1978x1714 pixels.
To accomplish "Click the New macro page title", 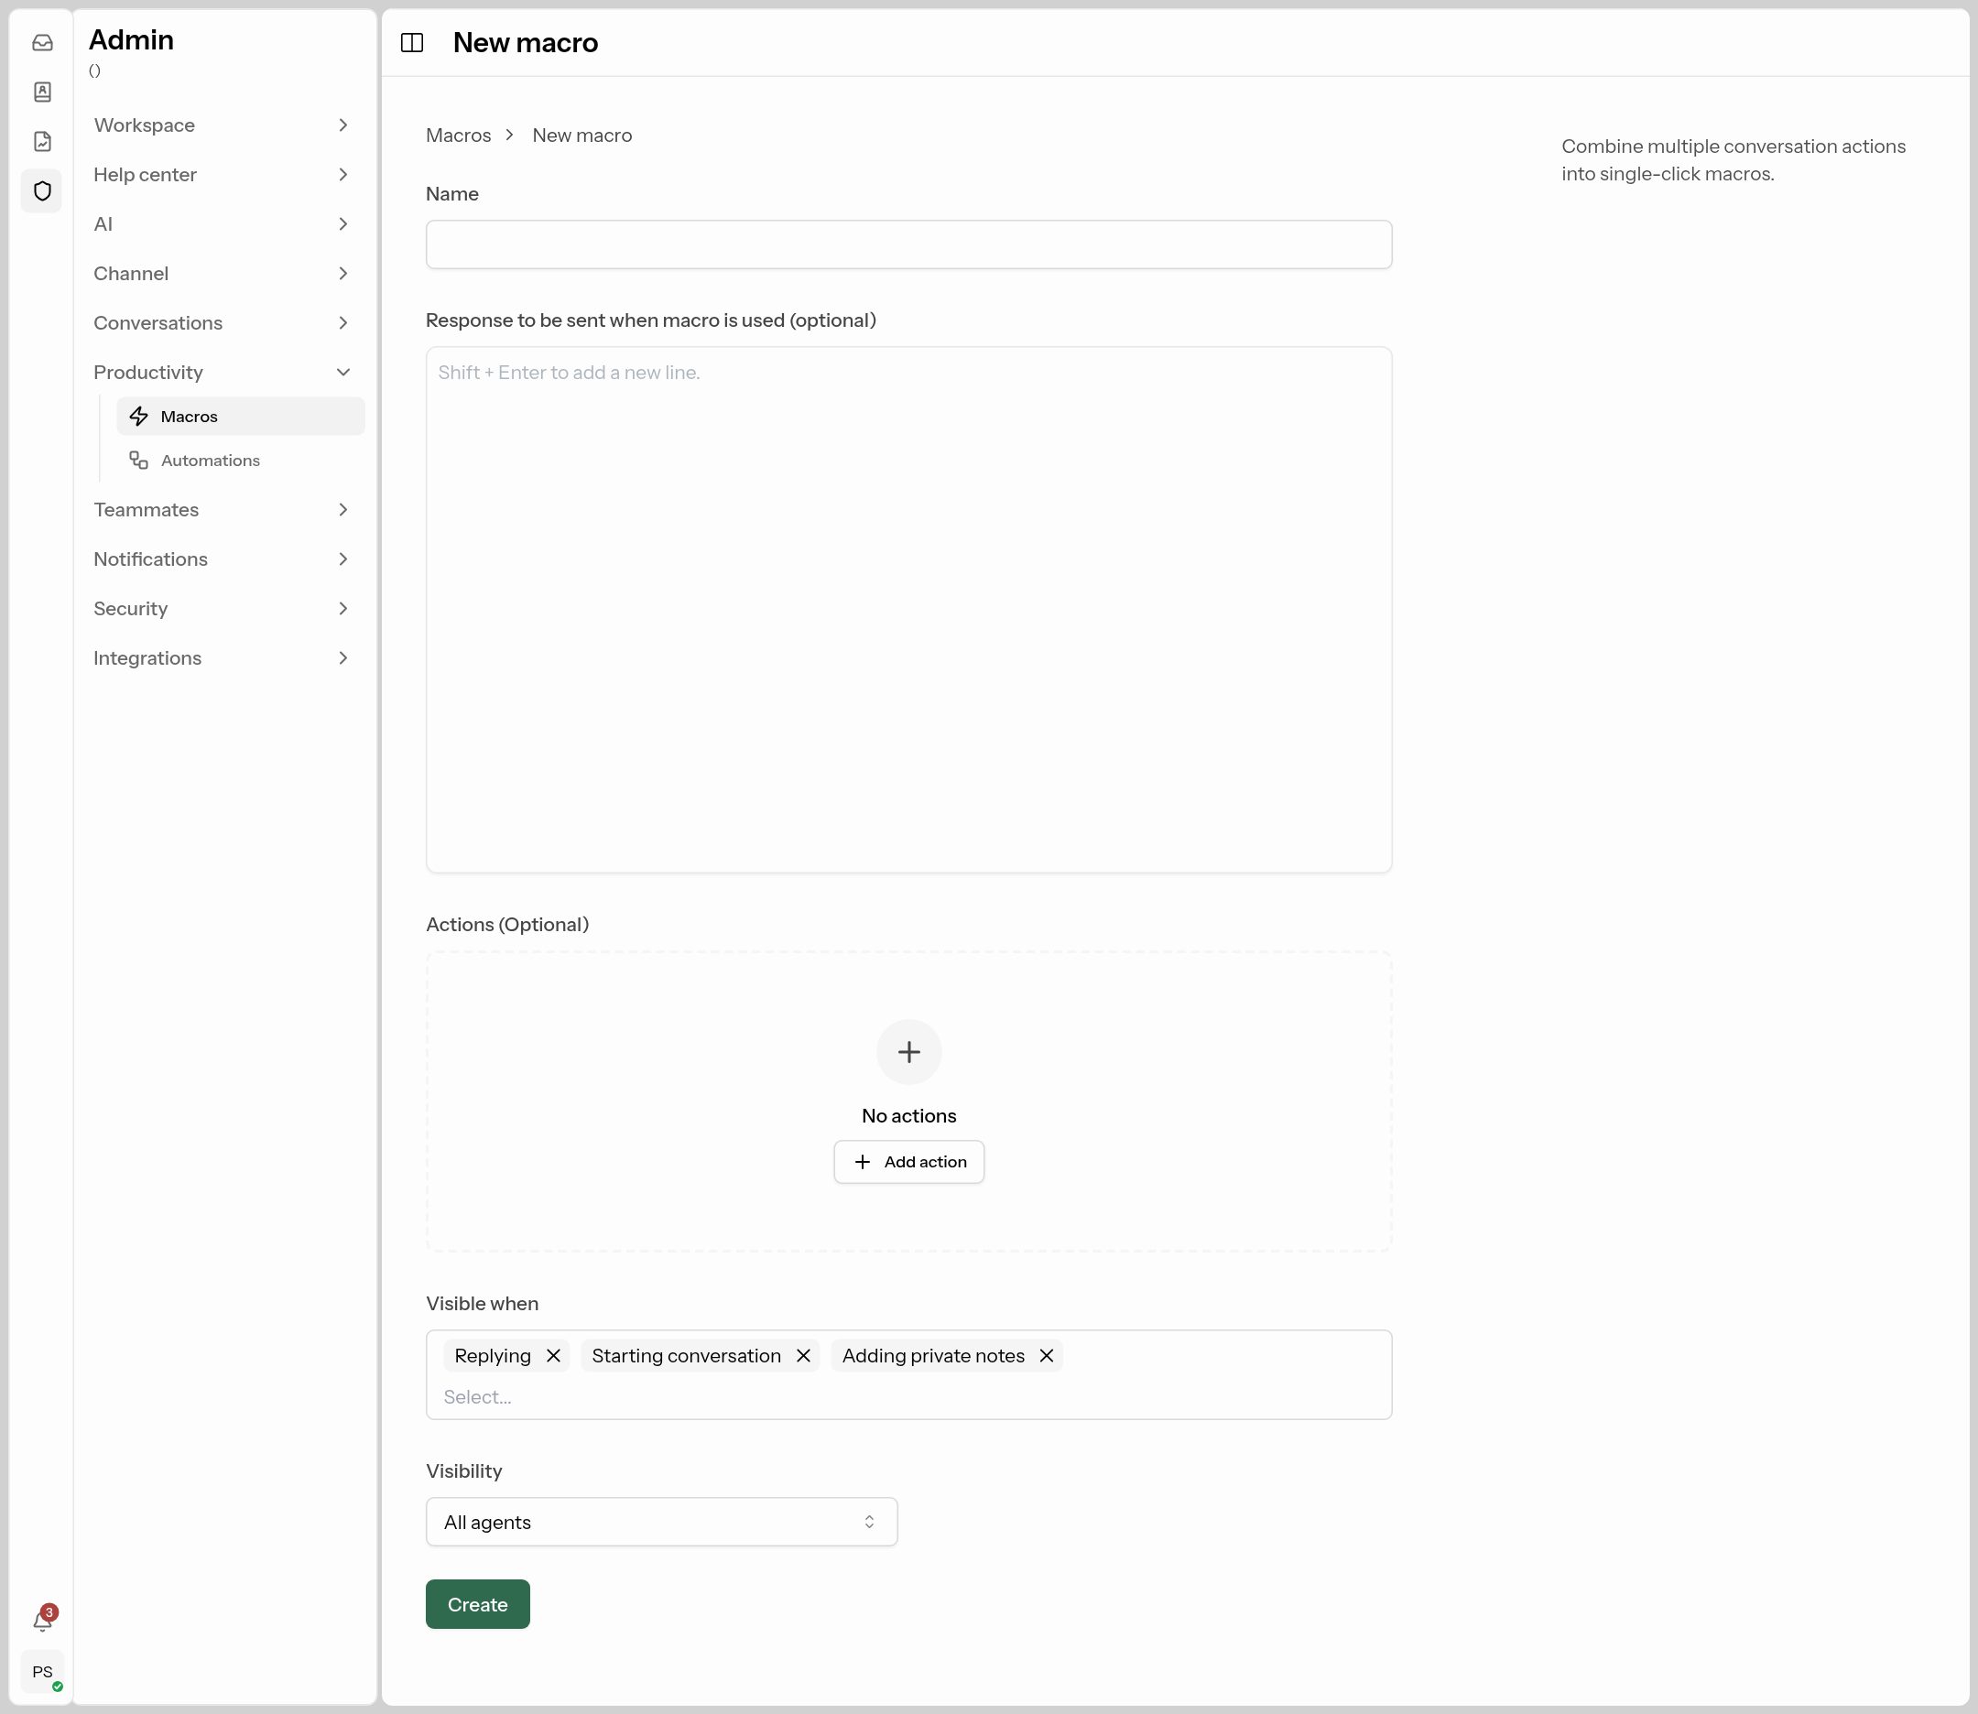I will [525, 42].
